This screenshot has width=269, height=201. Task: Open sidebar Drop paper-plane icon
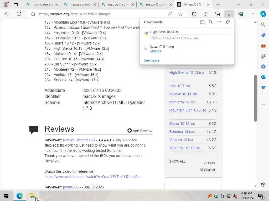[263, 87]
